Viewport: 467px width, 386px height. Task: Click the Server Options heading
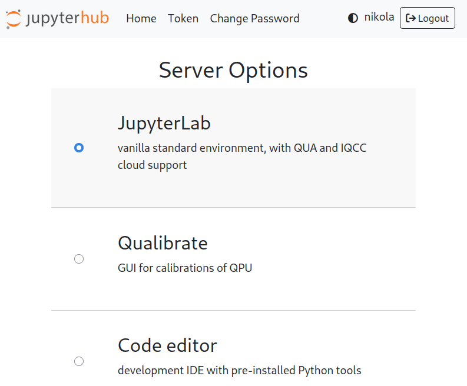coord(233,70)
